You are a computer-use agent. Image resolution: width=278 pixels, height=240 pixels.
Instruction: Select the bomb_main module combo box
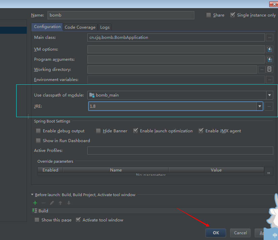[180, 95]
